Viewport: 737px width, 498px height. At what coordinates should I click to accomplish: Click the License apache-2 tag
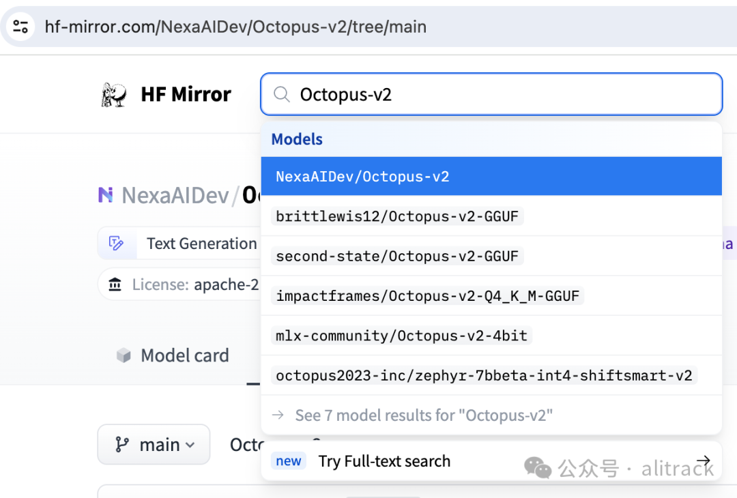point(179,284)
